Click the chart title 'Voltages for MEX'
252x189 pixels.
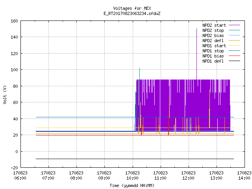coord(132,8)
